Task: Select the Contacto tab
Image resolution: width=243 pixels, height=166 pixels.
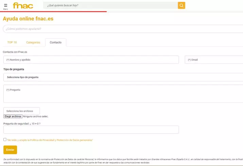Action: [x=56, y=42]
